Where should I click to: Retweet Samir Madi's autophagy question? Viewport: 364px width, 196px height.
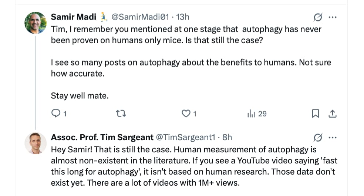tap(121, 114)
